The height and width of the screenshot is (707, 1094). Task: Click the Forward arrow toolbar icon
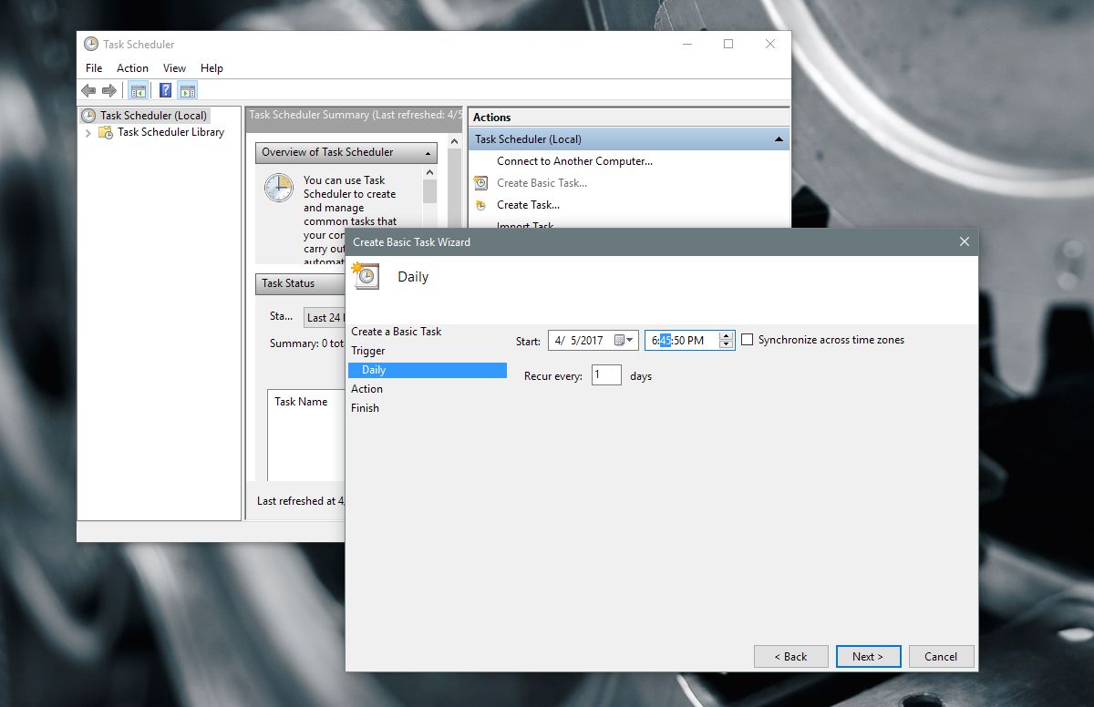click(109, 90)
